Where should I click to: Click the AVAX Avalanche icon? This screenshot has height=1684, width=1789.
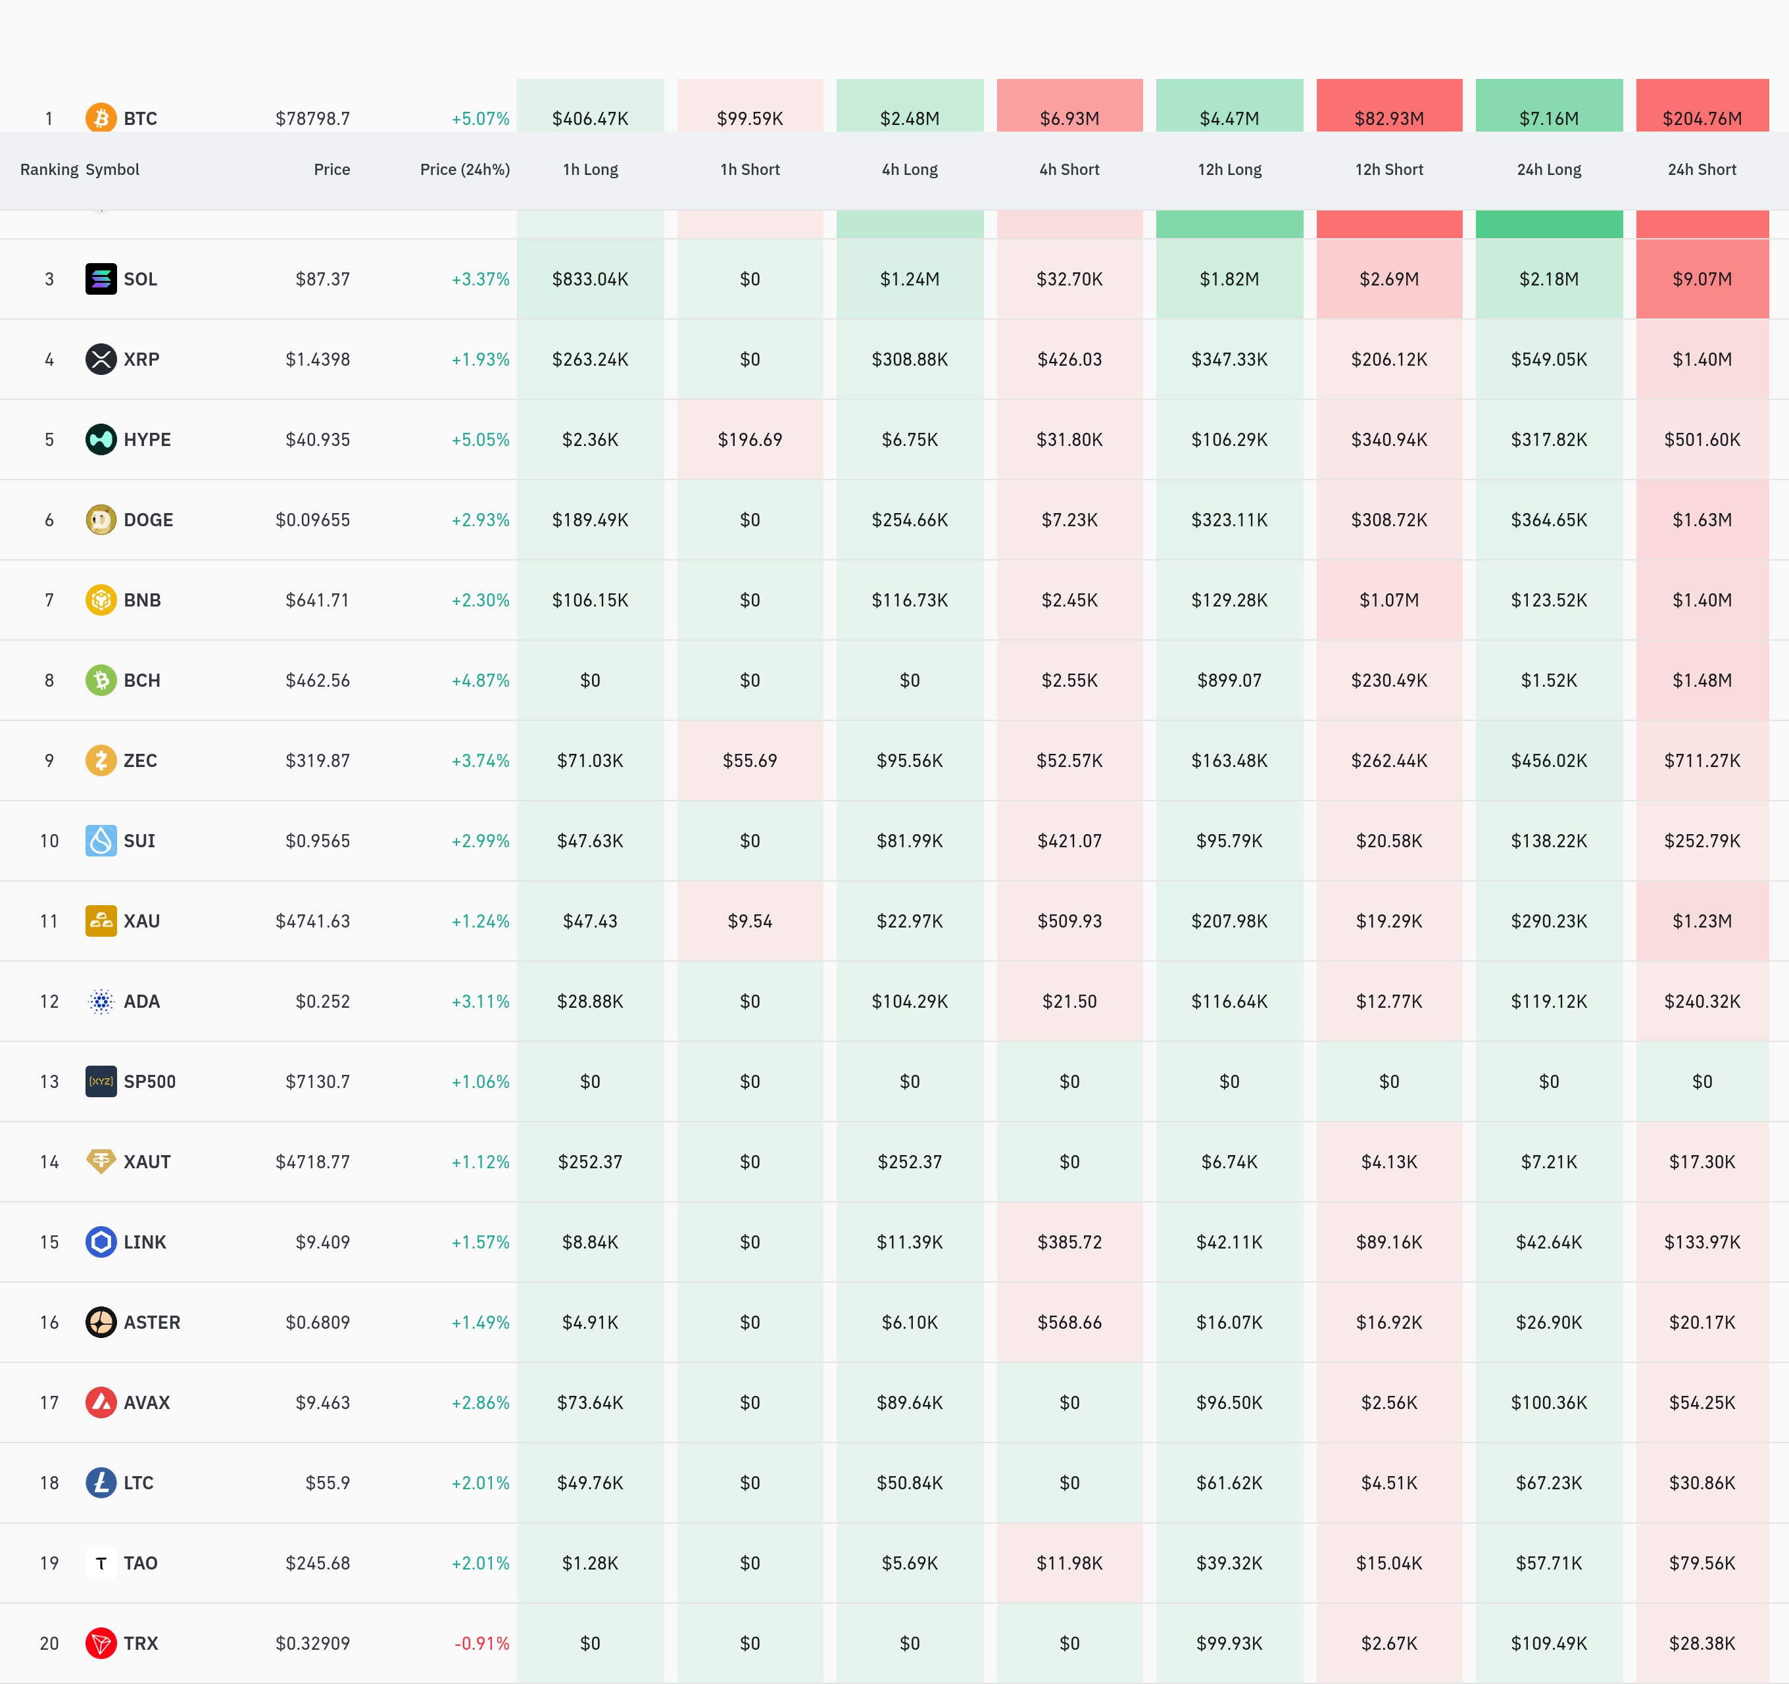101,1402
